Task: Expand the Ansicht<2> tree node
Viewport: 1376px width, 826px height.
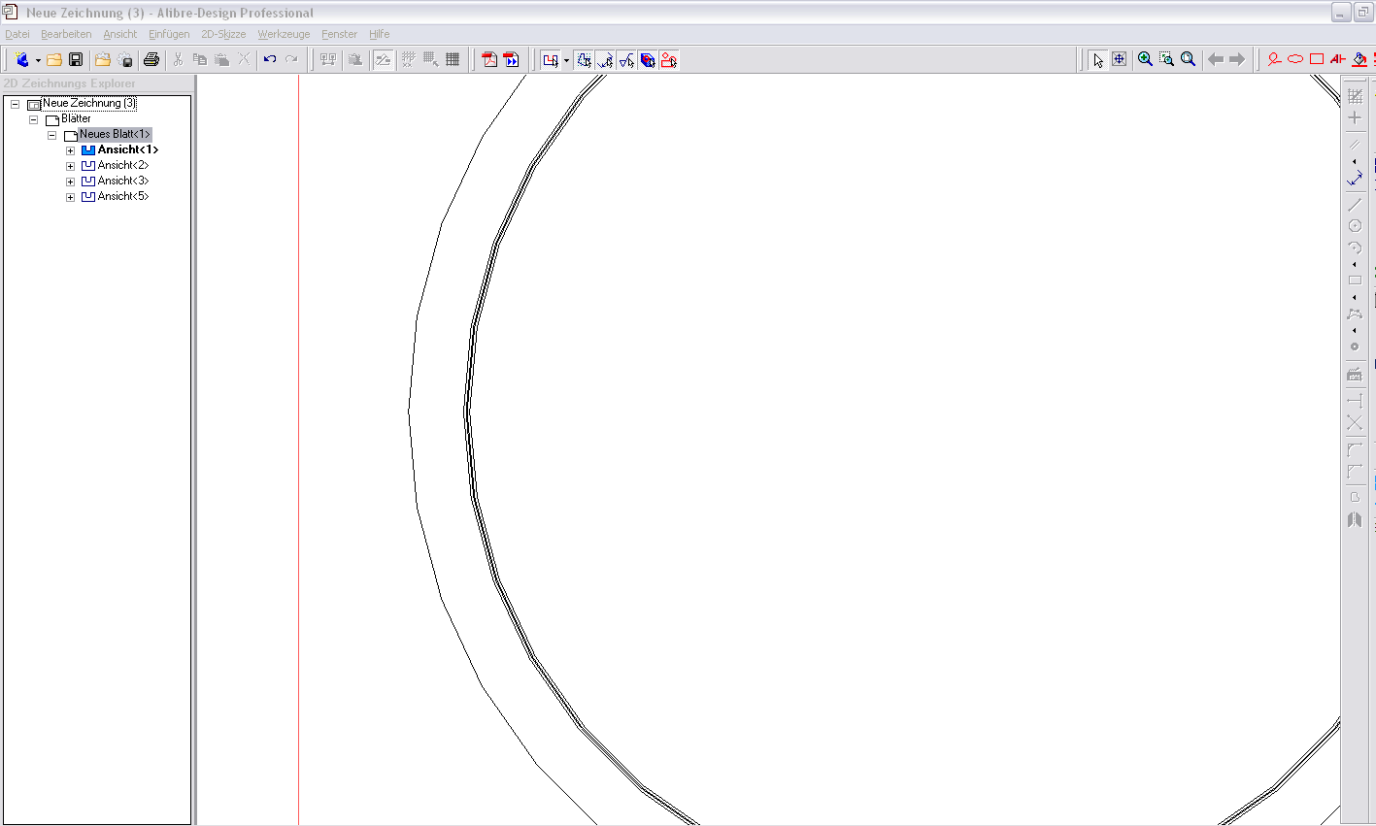Action: 70,166
